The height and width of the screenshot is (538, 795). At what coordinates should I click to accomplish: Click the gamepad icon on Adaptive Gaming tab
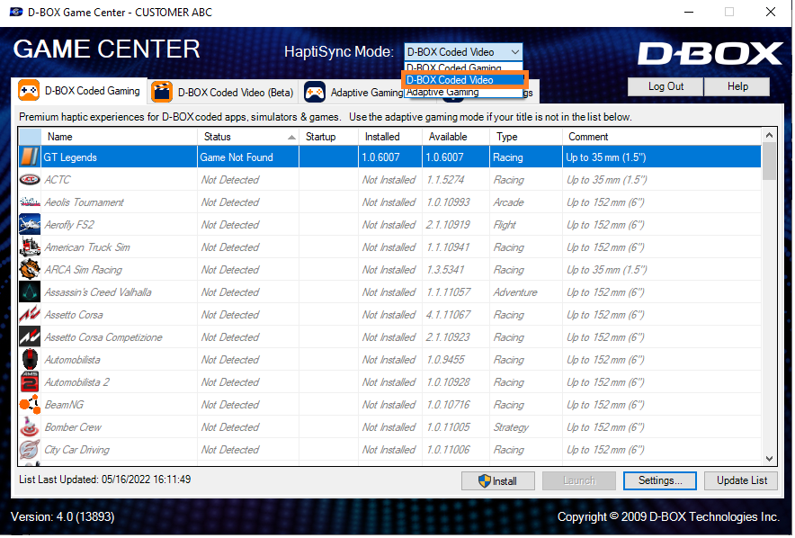[314, 91]
